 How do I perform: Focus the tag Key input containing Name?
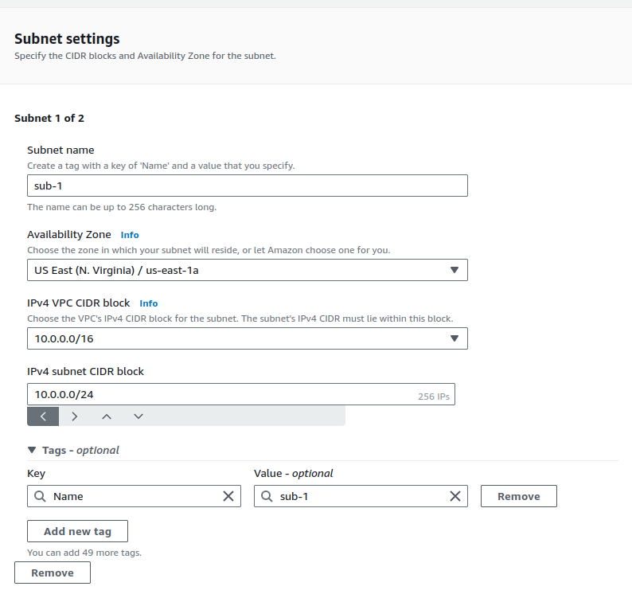click(x=131, y=496)
